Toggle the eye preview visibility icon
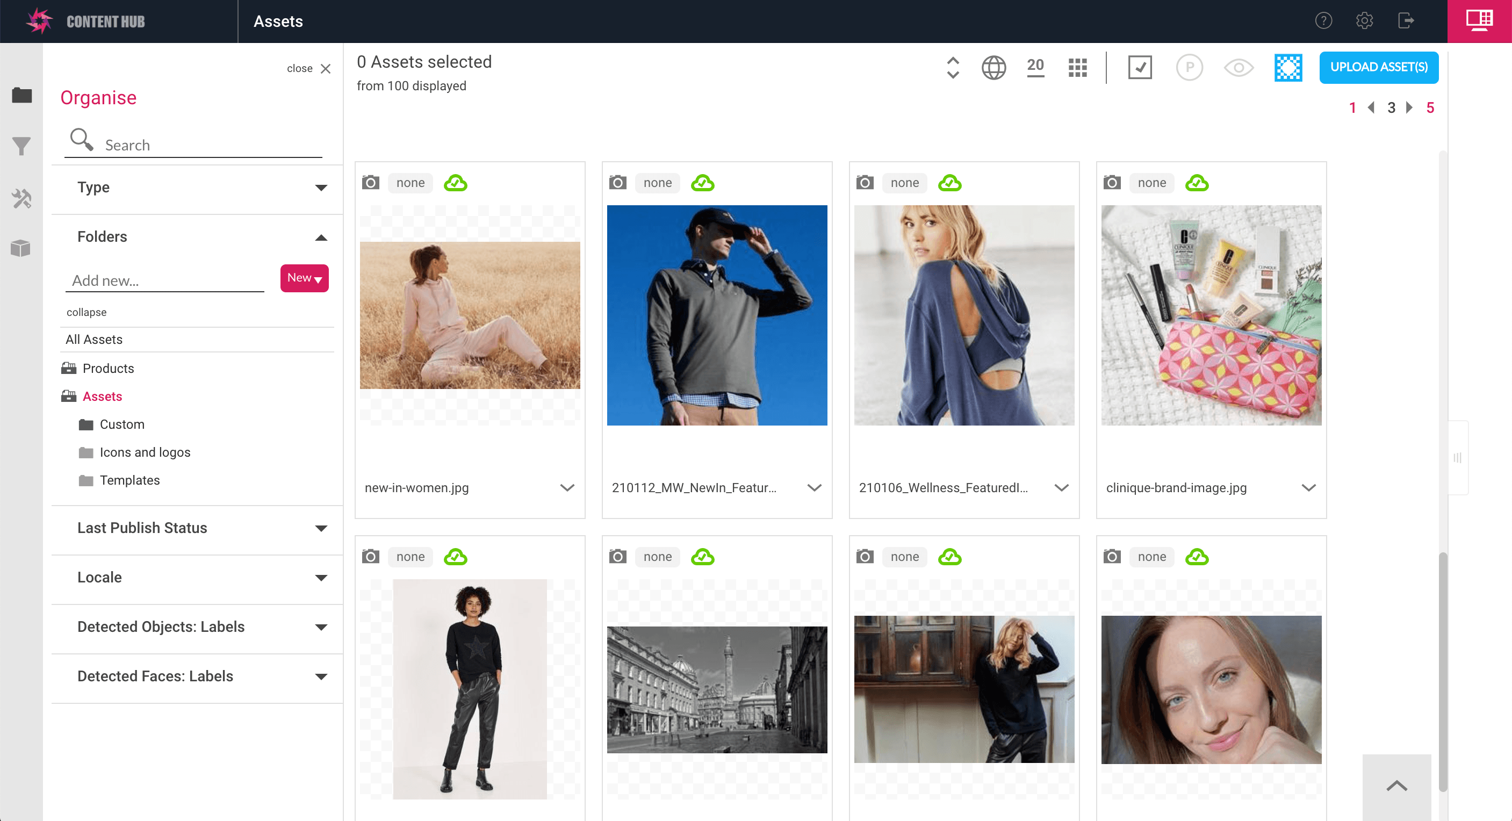Viewport: 1512px width, 821px height. click(1239, 68)
